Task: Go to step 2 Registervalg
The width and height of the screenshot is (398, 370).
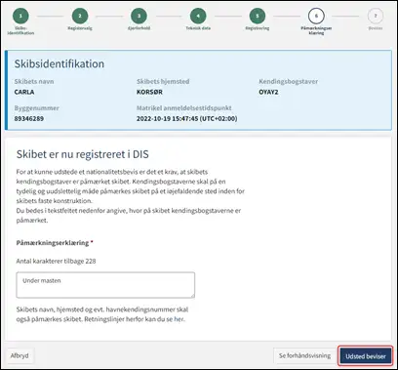Action: (80, 16)
